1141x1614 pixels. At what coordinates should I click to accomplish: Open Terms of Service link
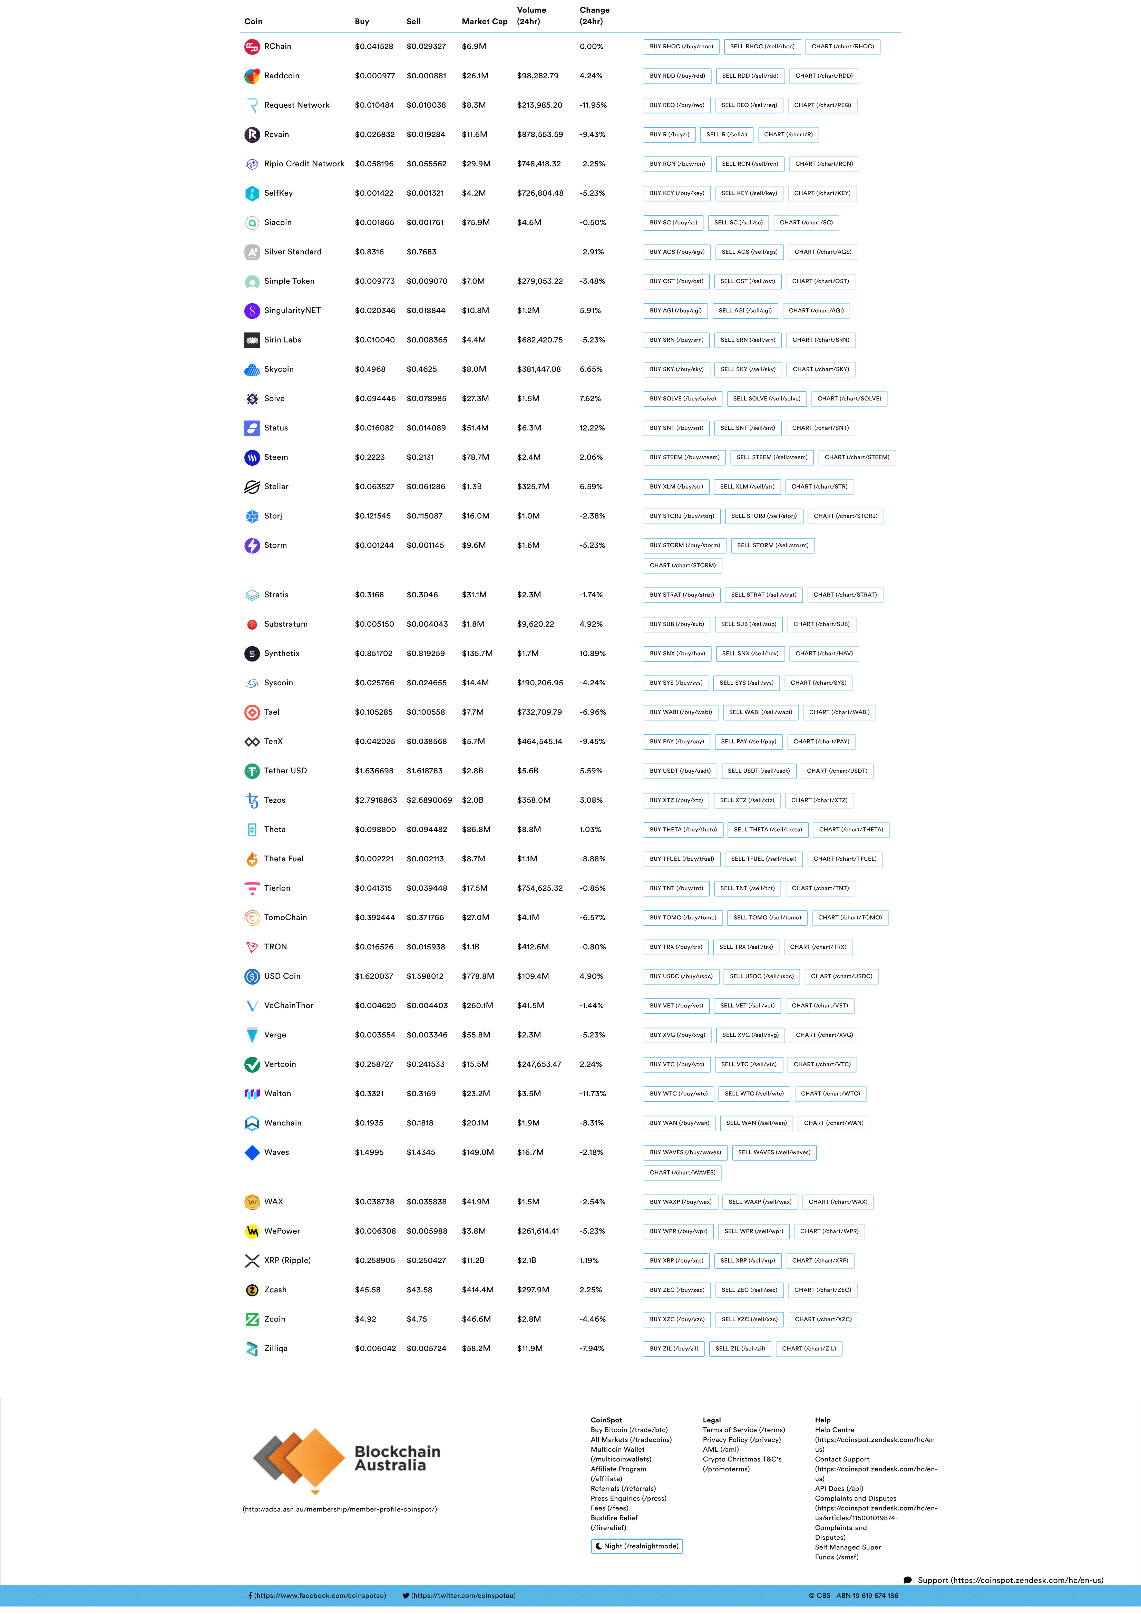tap(743, 1431)
